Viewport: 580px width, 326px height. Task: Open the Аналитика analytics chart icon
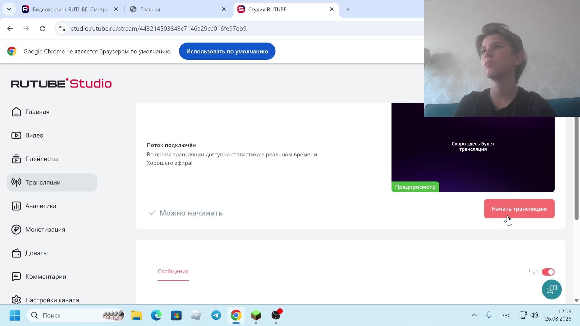pos(16,206)
